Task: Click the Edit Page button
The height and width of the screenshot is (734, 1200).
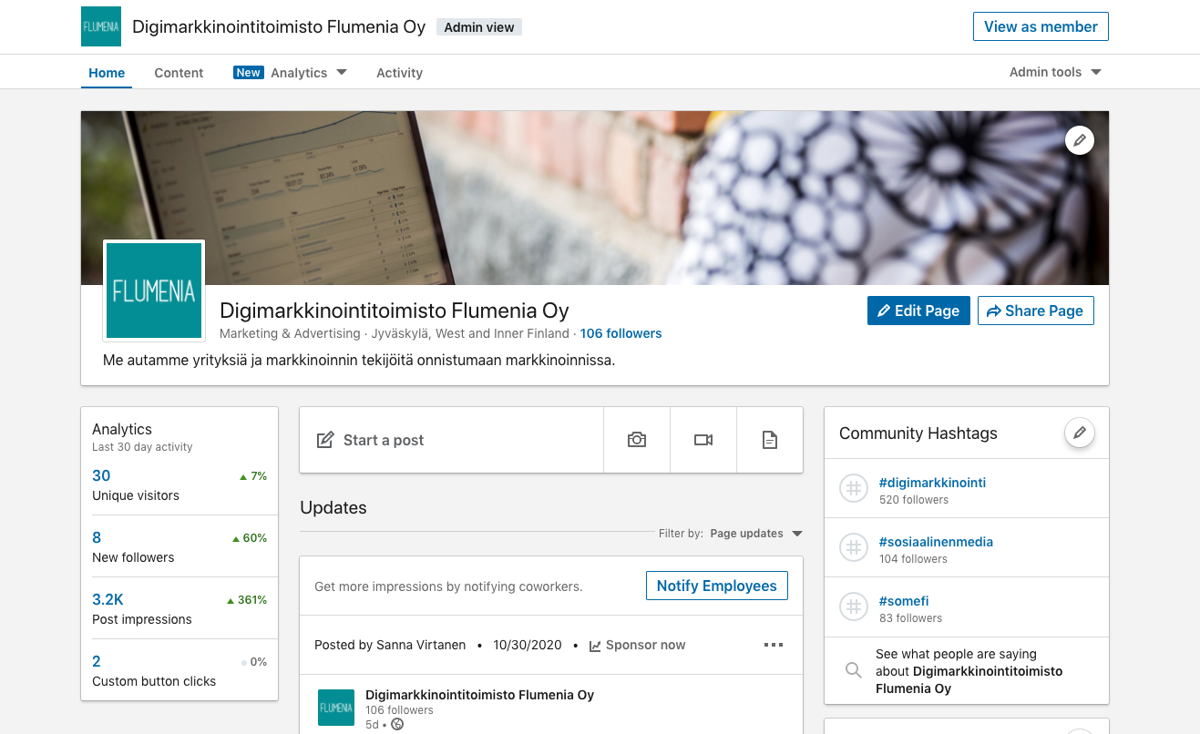Action: click(918, 311)
